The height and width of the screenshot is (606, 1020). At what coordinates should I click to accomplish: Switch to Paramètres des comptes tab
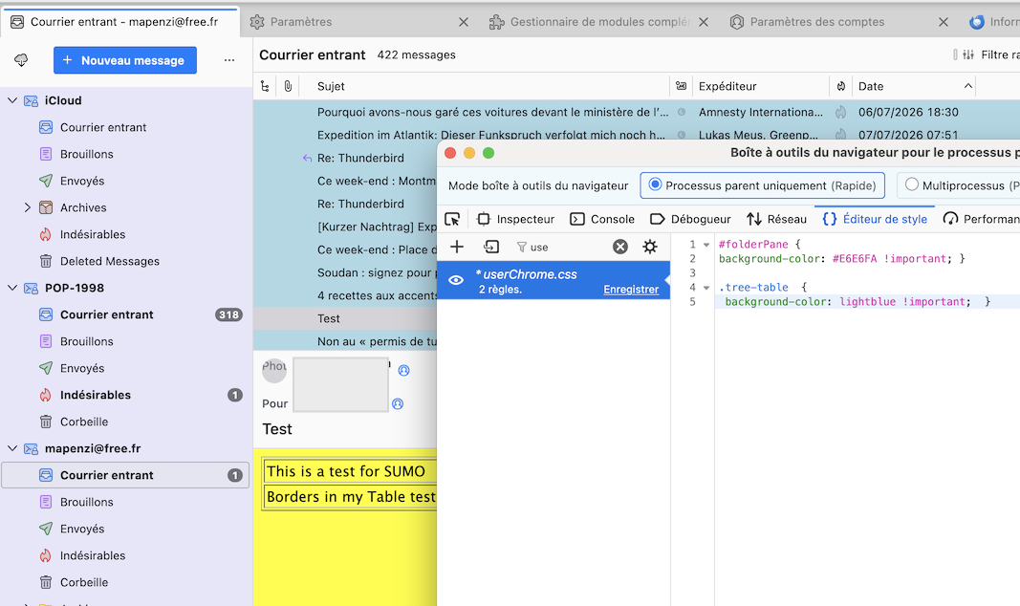click(817, 21)
